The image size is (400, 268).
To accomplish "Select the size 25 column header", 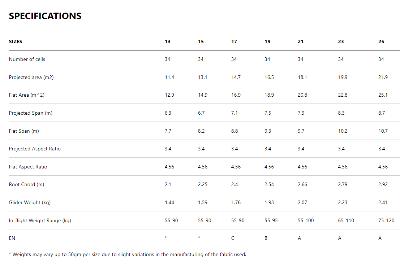I will point(381,41).
